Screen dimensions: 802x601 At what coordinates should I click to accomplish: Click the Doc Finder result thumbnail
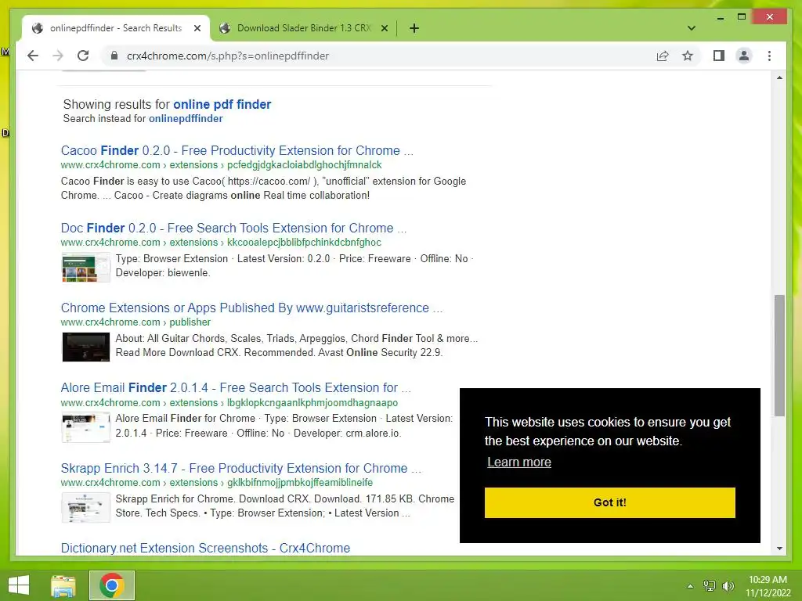86,268
